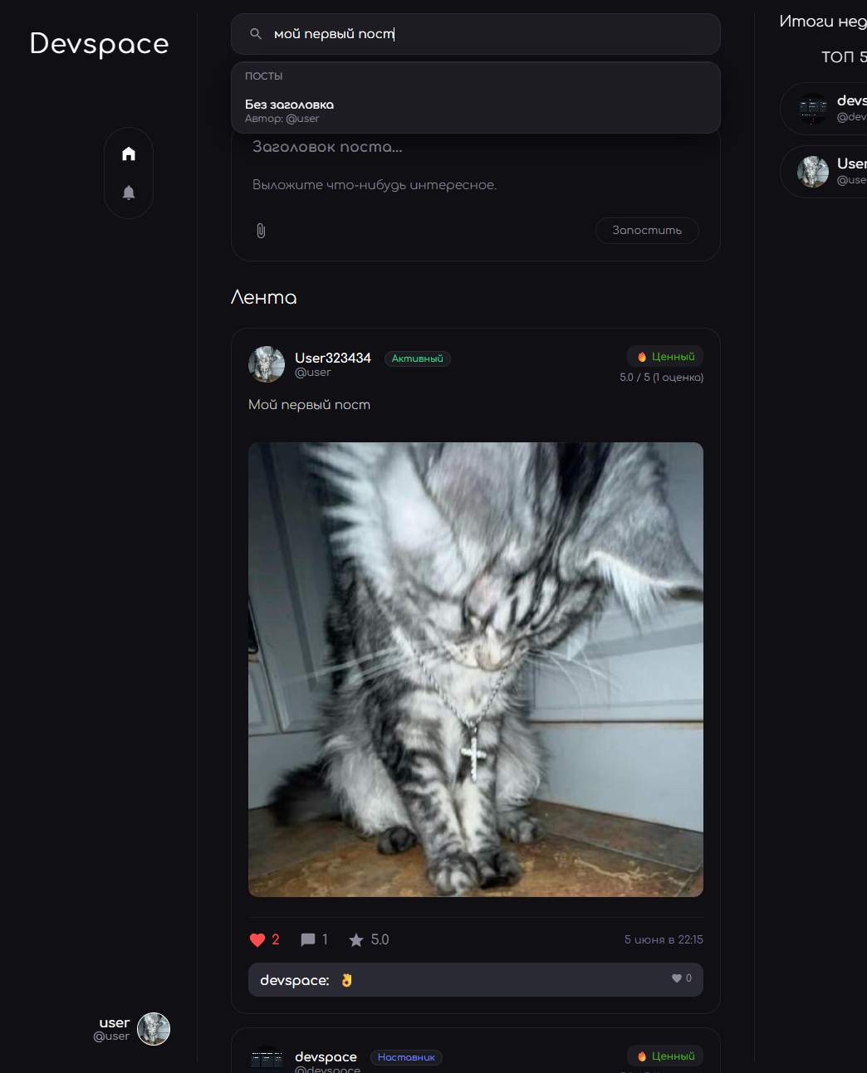This screenshot has height=1073, width=867.
Task: Open the home feed icon in sidebar
Action: coord(129,154)
